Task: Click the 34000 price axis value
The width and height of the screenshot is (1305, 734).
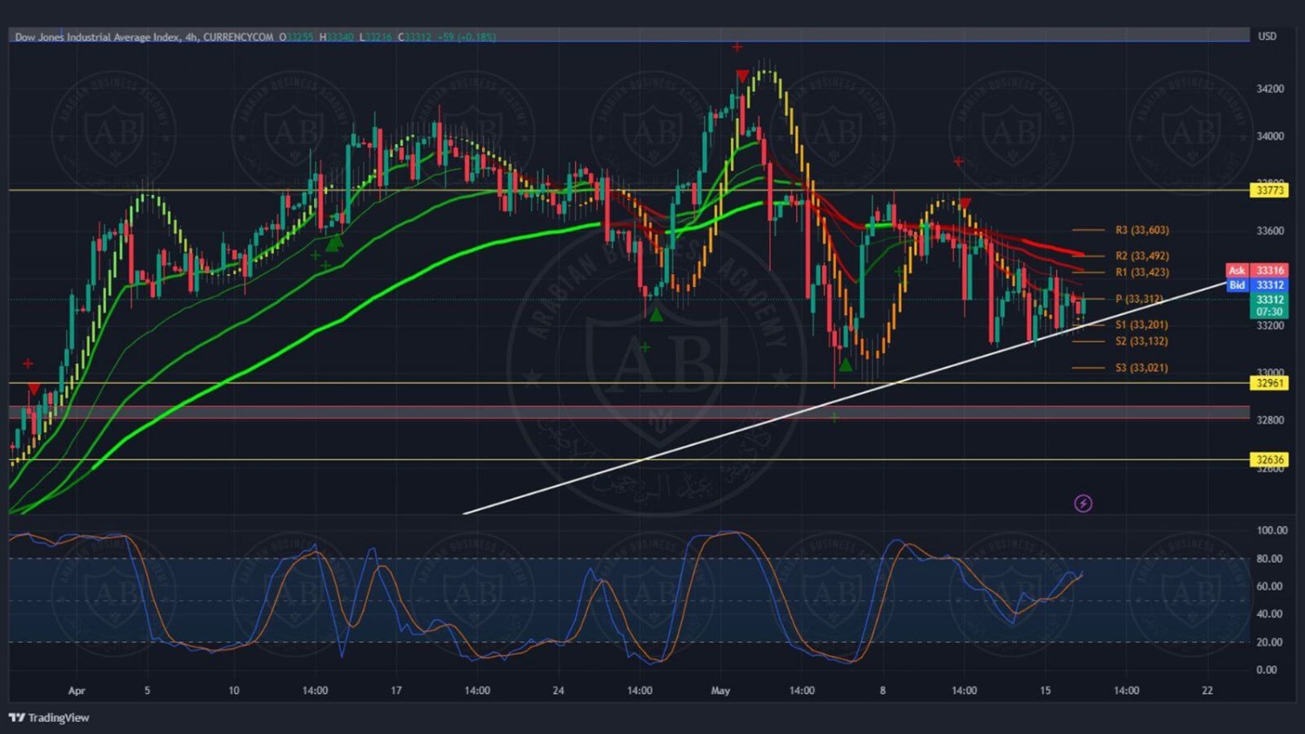Action: click(1270, 137)
